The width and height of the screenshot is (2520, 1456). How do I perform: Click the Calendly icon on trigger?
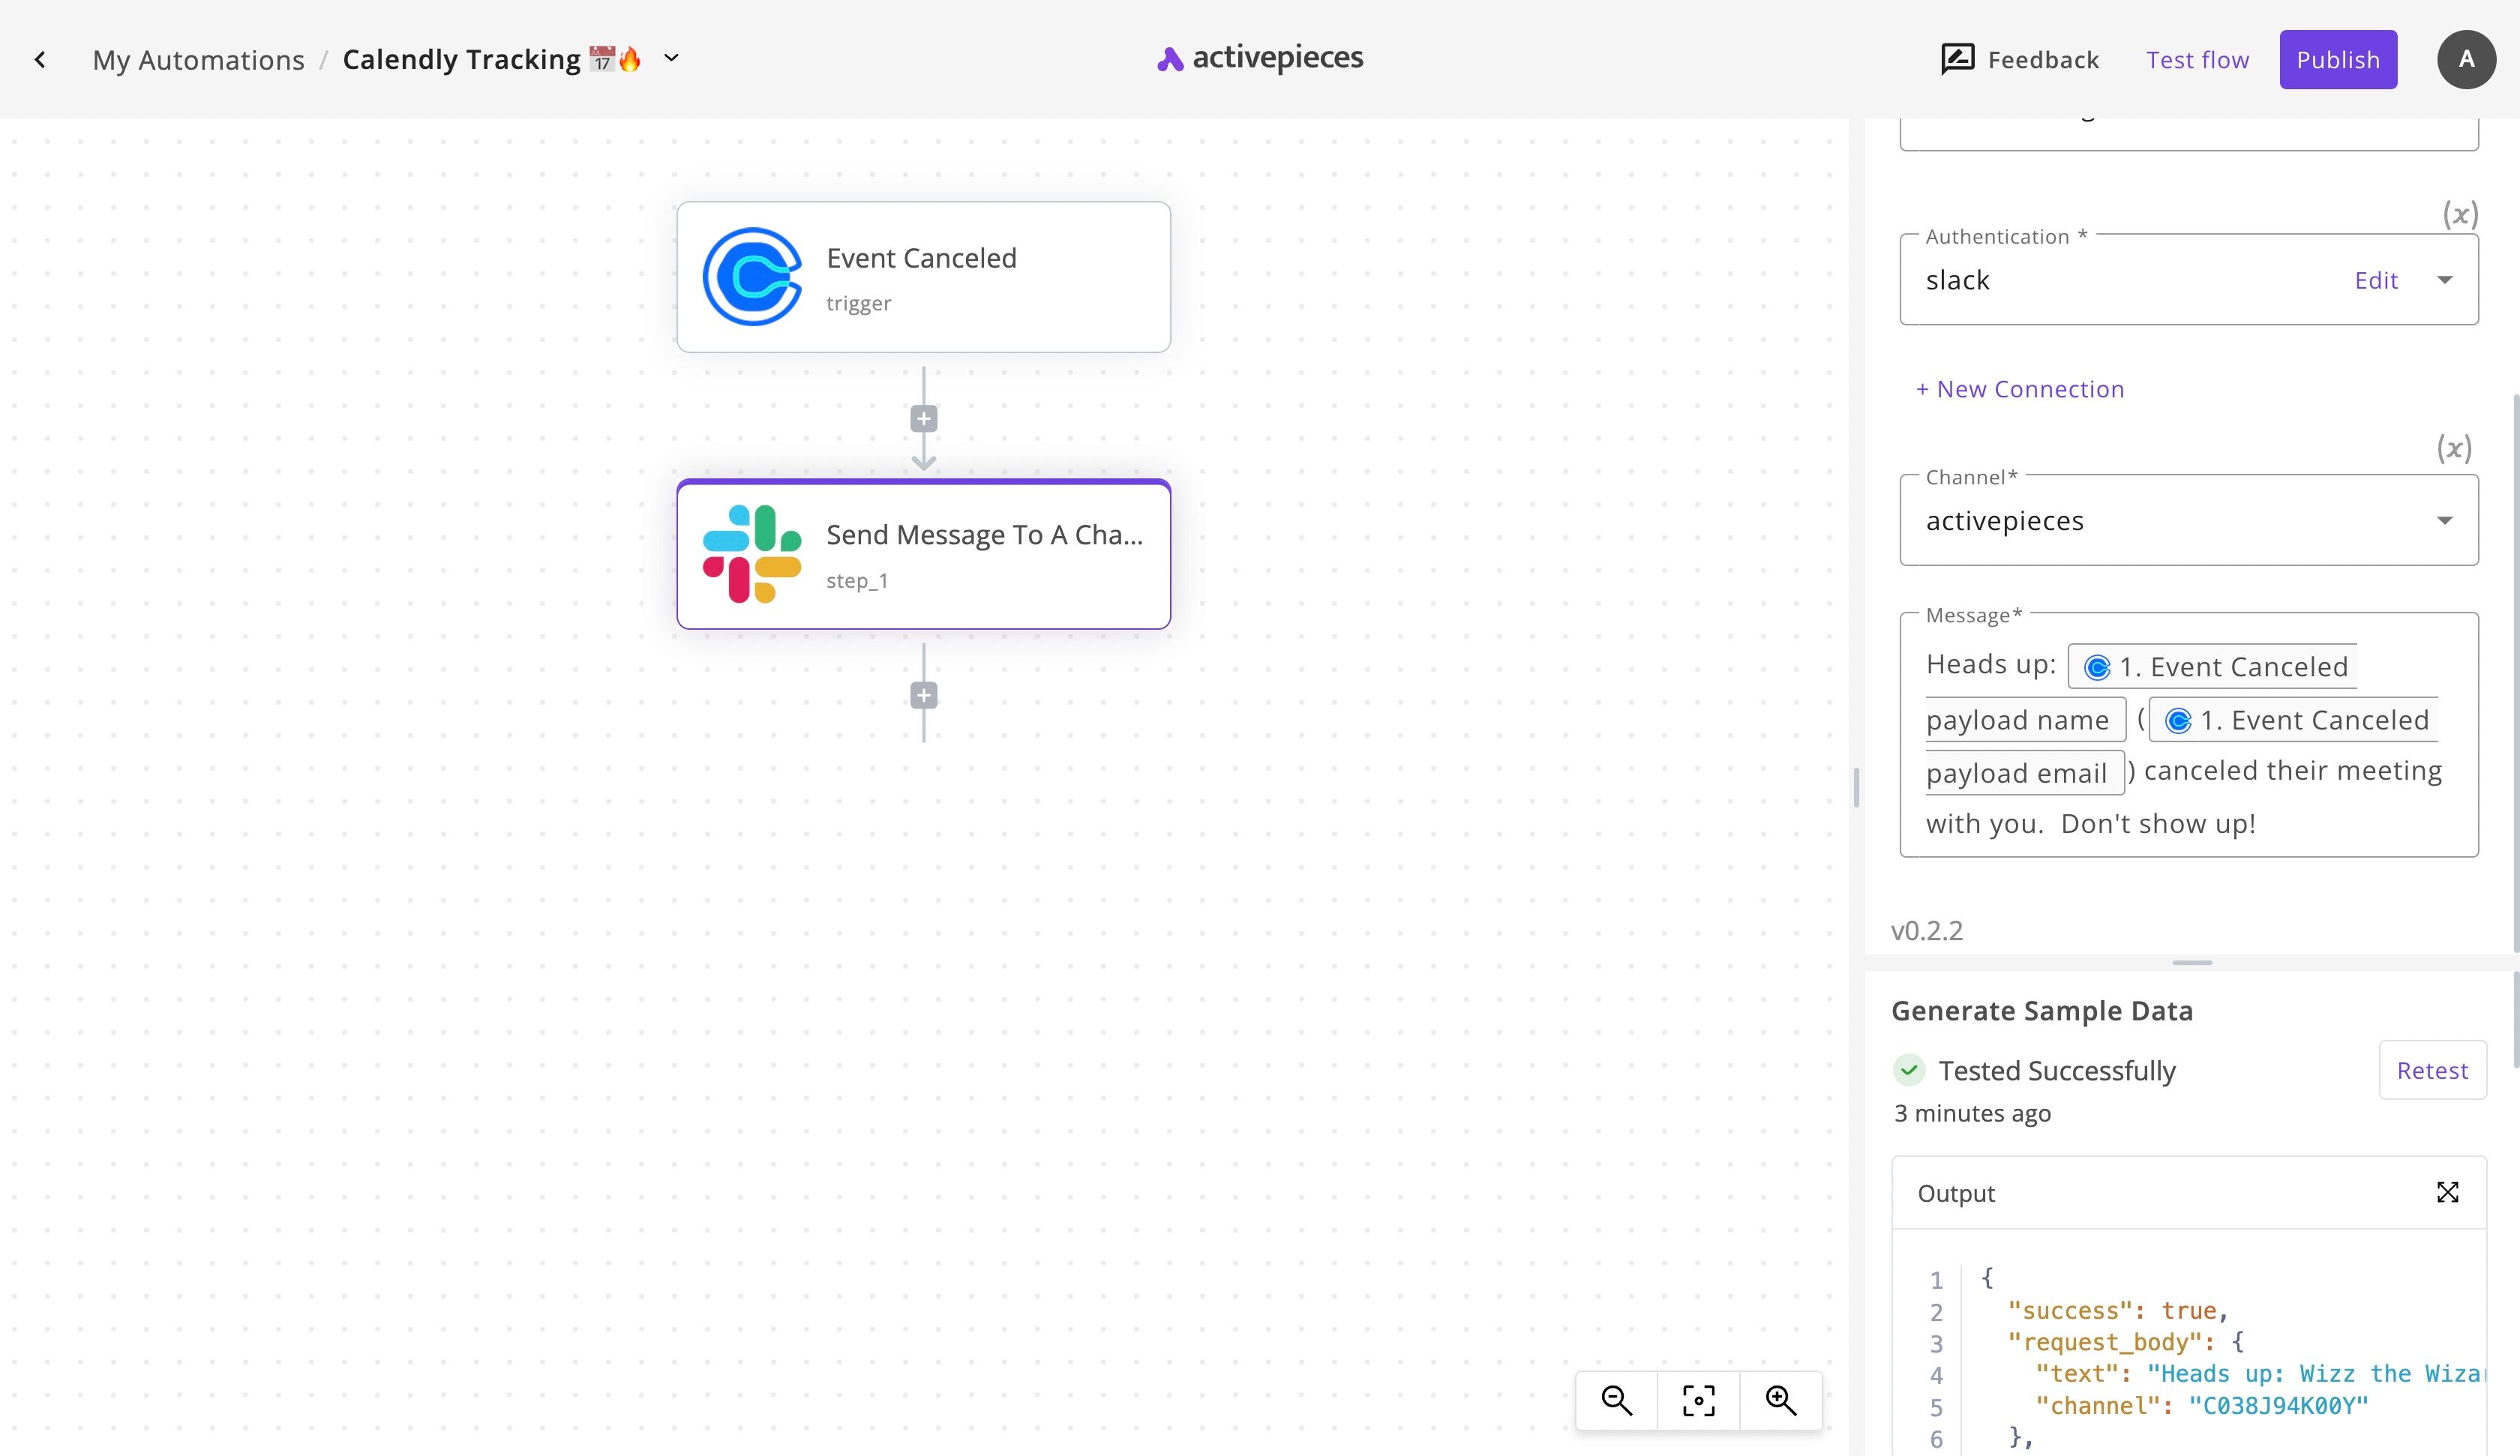coord(752,277)
